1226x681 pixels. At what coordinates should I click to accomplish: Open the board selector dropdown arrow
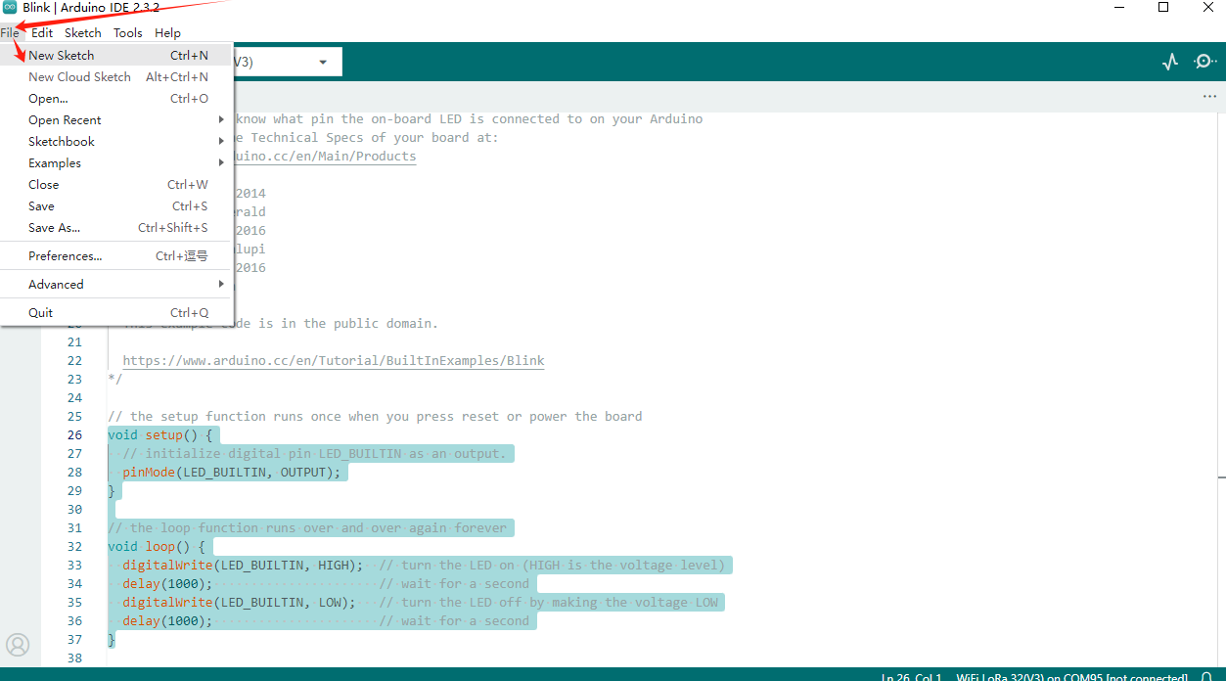(323, 63)
